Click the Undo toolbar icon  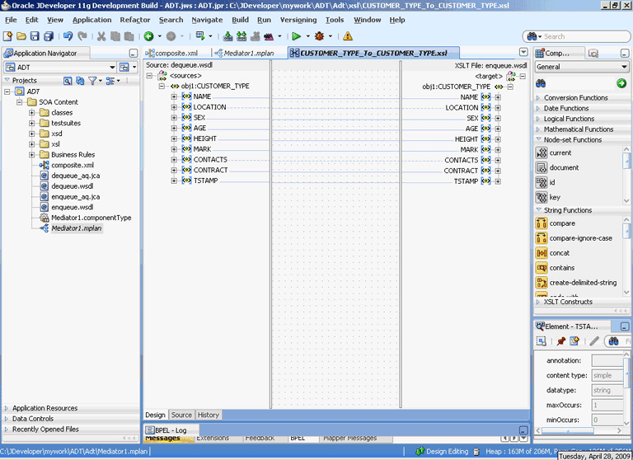point(68,36)
